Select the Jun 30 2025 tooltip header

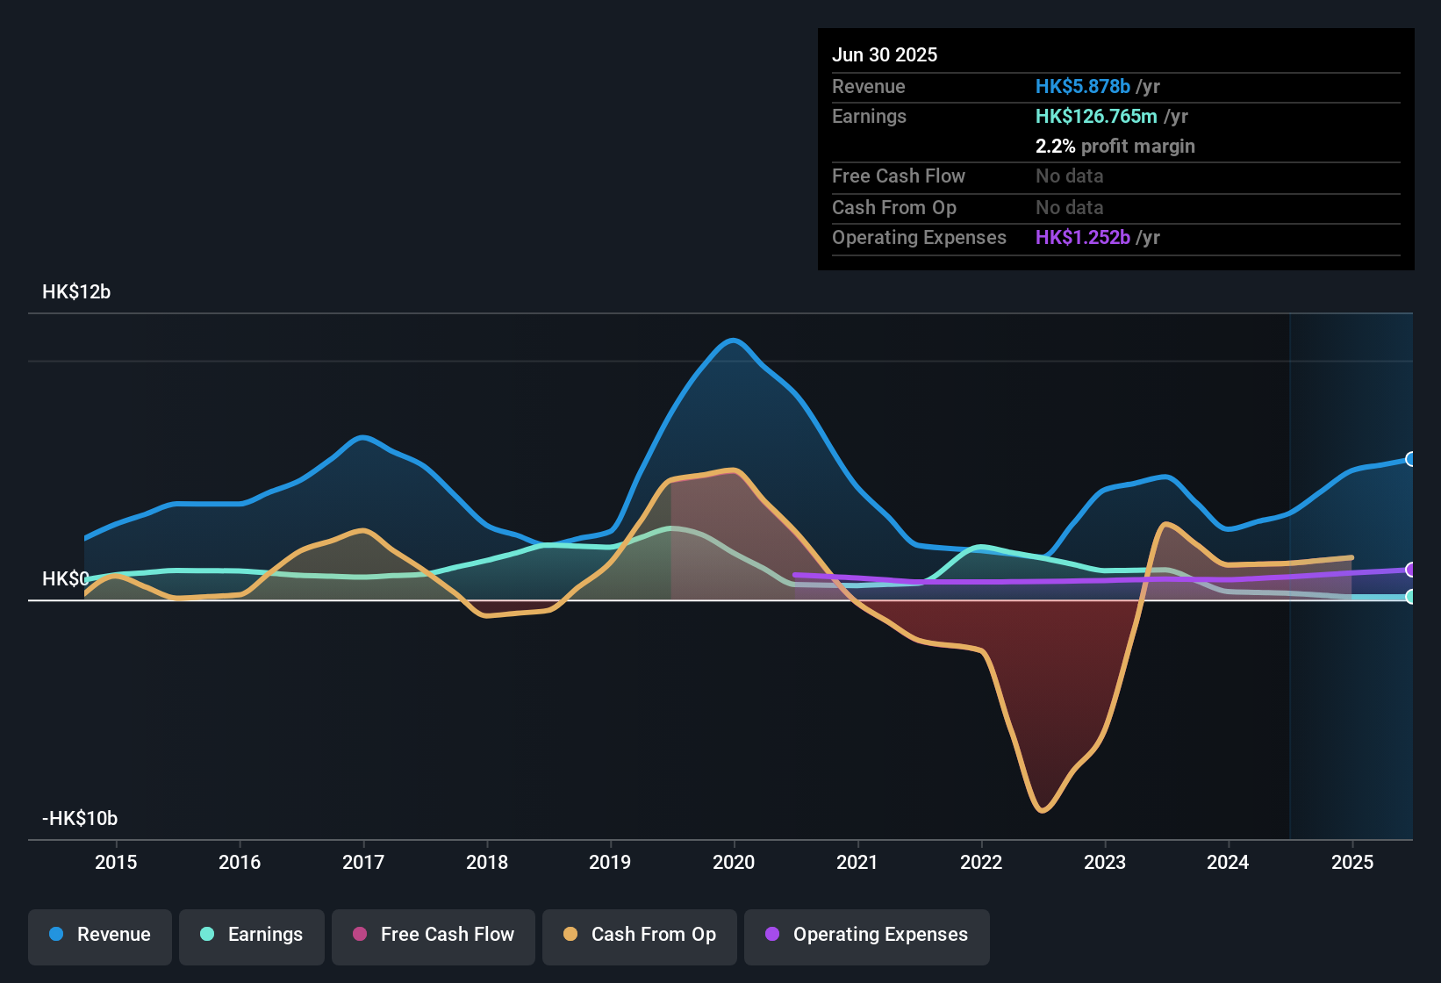pos(885,54)
